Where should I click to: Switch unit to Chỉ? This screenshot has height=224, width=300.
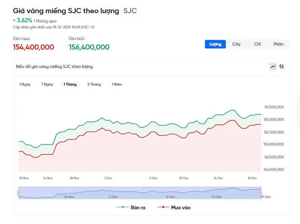click(257, 44)
